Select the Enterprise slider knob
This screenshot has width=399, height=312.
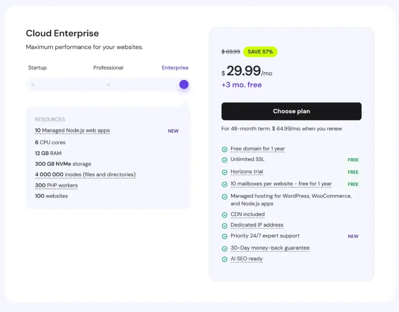click(x=184, y=84)
